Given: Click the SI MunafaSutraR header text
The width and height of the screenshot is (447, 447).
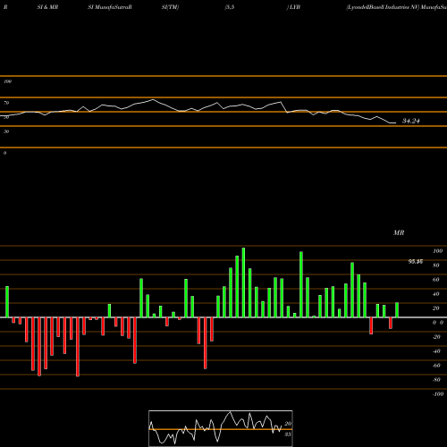Looking at the screenshot, I should tap(110, 7).
